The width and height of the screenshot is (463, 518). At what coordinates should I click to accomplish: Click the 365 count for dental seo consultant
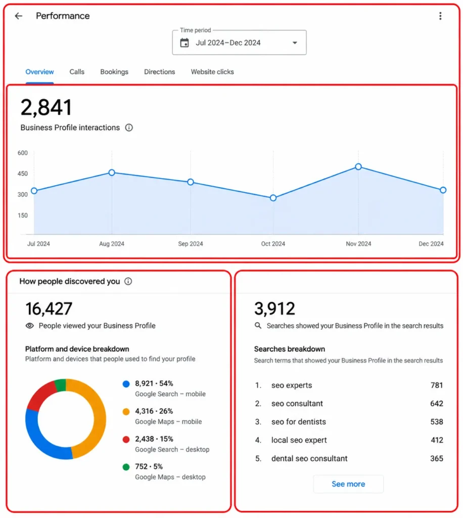pos(437,458)
